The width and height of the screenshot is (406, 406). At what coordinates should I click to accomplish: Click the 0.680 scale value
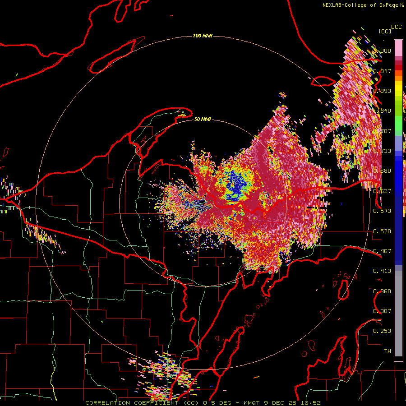[382, 171]
